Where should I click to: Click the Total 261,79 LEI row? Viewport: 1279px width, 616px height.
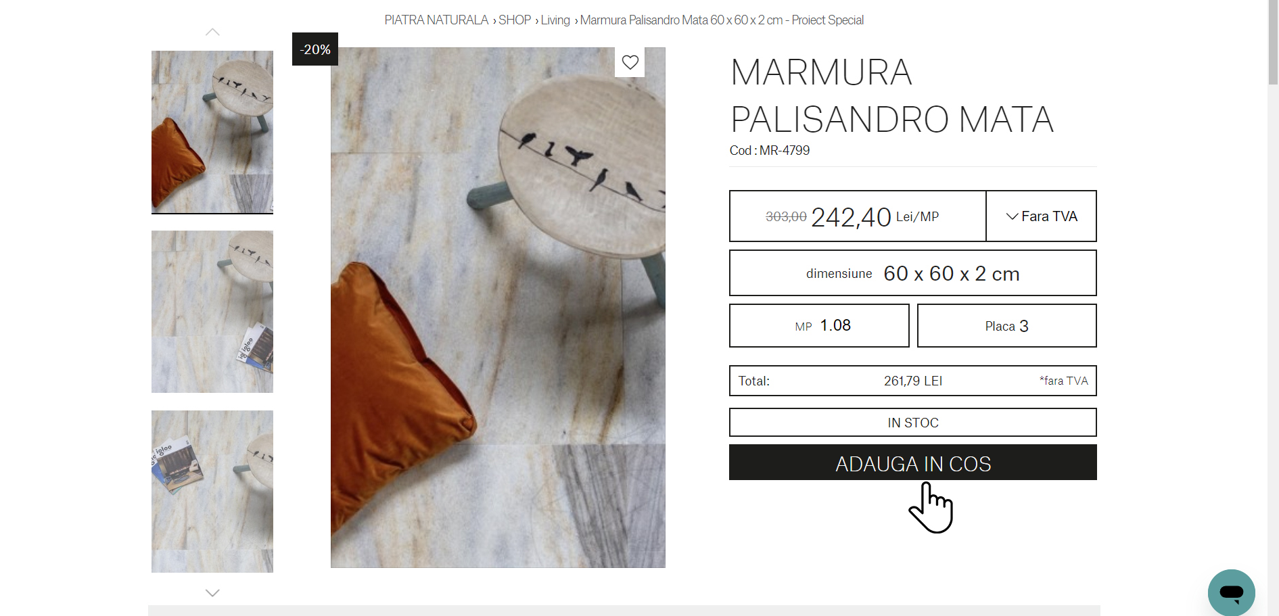click(x=913, y=381)
